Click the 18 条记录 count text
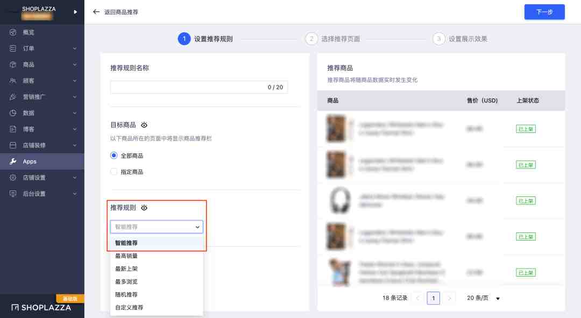The height and width of the screenshot is (318, 581). (x=395, y=298)
